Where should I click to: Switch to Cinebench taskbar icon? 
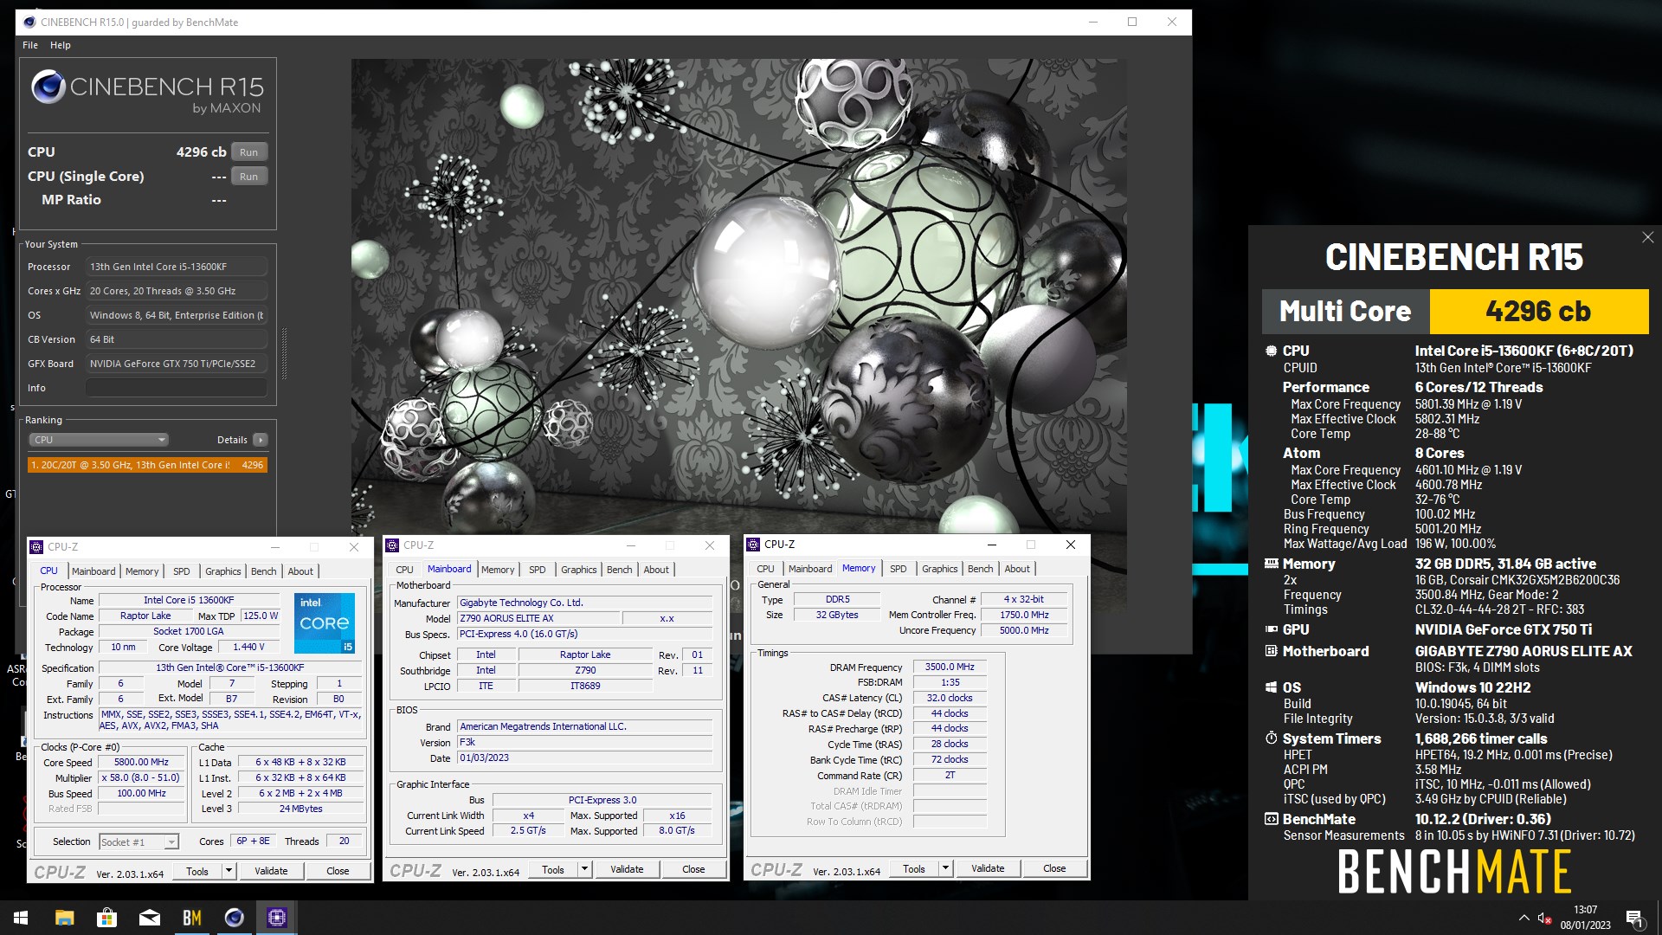coord(234,918)
